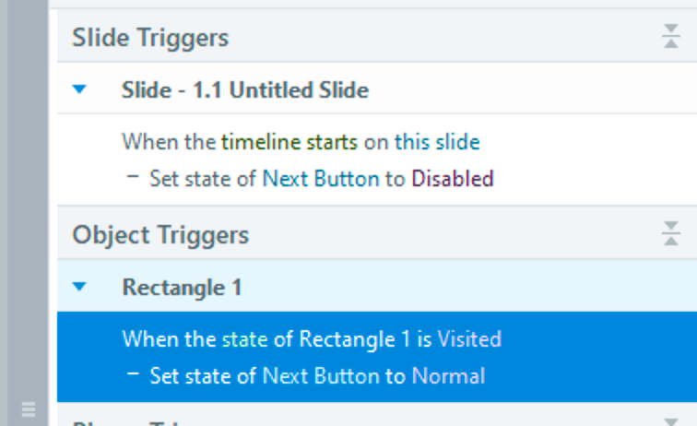Click the dash before 'Set state to Normal'
This screenshot has height=426, width=697.
134,375
